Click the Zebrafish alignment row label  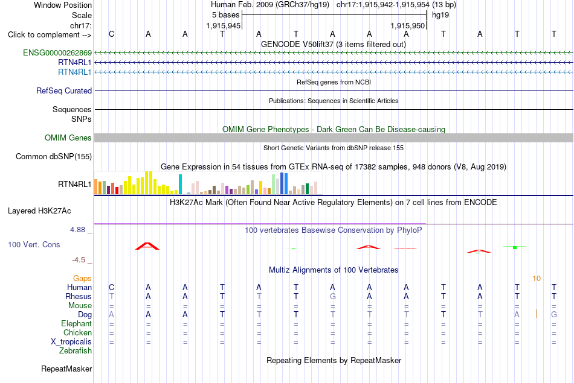click(75, 350)
